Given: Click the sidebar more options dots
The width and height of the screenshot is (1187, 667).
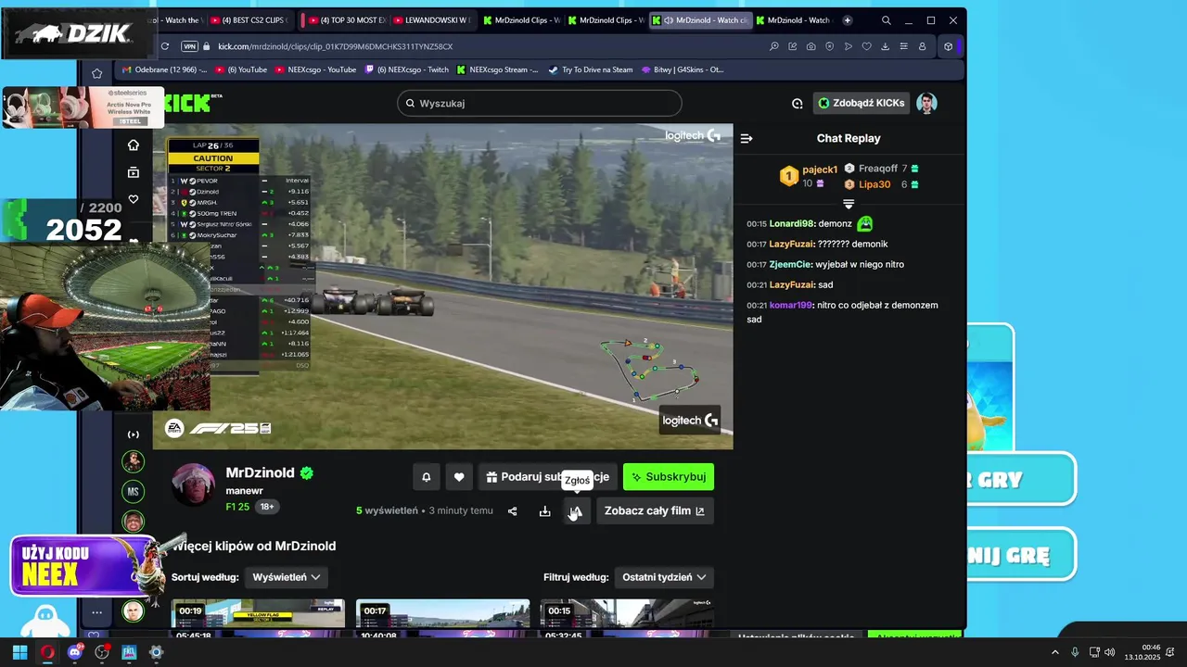Looking at the screenshot, I should coord(96,611).
